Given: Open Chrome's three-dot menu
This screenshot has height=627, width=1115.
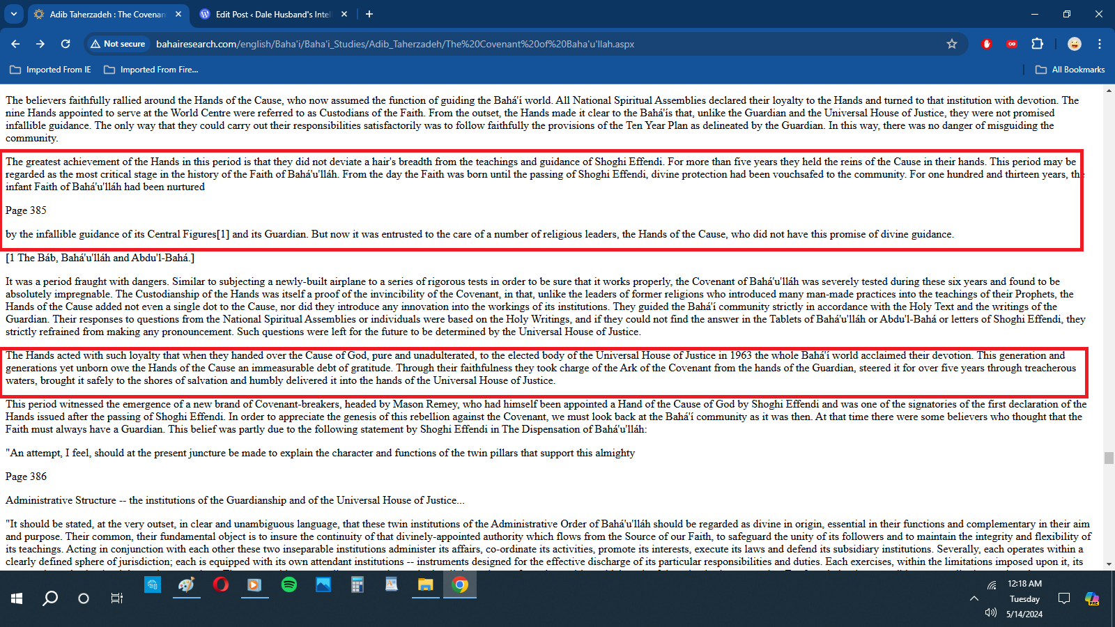Looking at the screenshot, I should click(x=1100, y=44).
